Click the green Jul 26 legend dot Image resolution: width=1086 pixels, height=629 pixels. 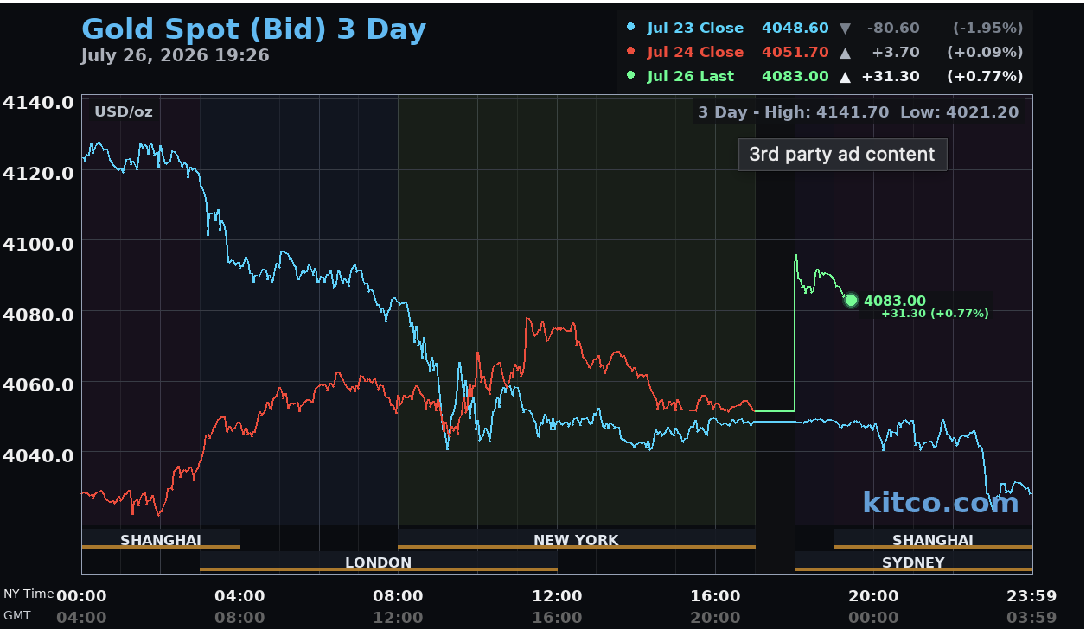coord(630,76)
